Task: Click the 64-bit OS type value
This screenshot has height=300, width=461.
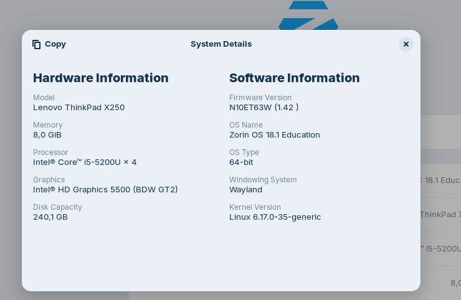Action: click(x=241, y=162)
